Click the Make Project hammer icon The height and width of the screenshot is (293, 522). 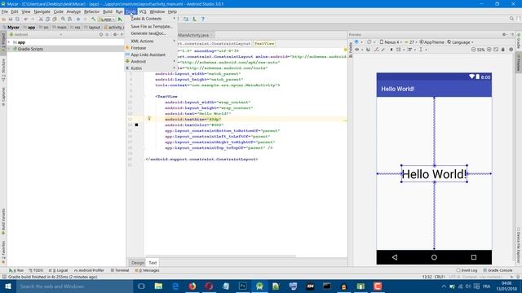(x=94, y=20)
